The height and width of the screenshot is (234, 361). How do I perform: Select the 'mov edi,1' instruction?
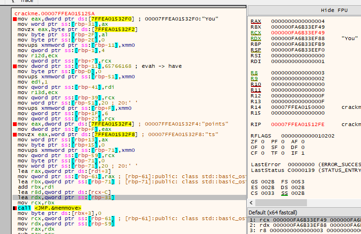(33, 82)
